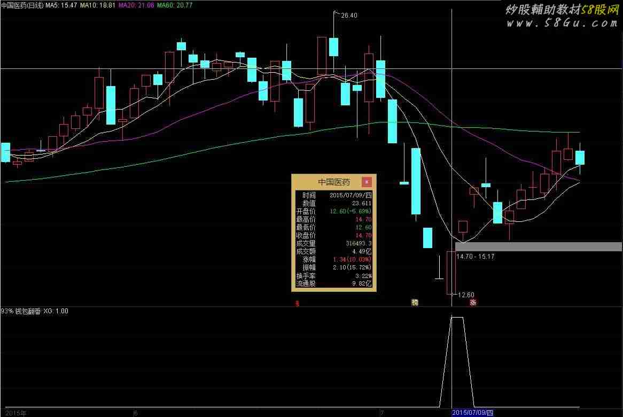Click the 开盘价 12.60 popup row

click(334, 211)
